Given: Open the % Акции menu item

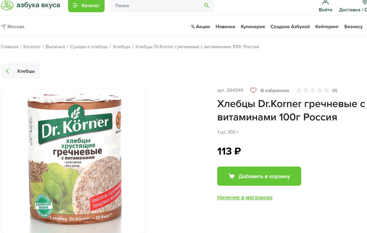Looking at the screenshot, I should (200, 27).
